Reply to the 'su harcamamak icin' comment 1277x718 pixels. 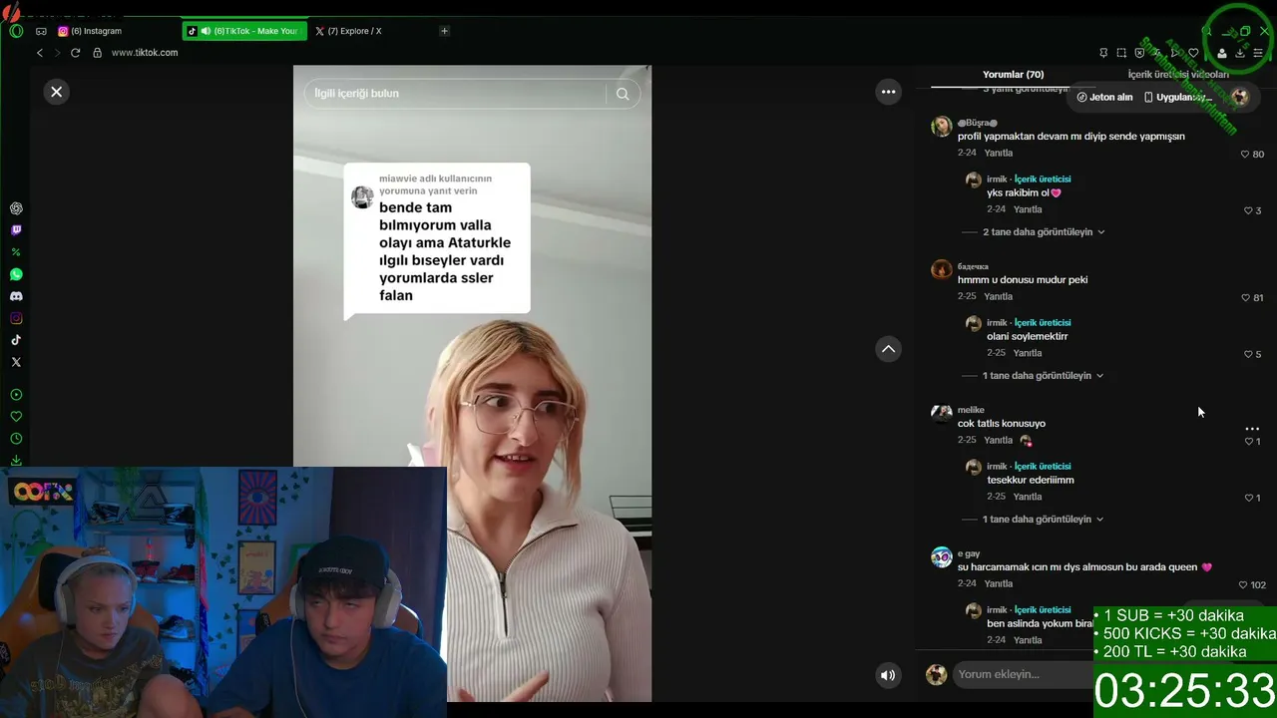pos(999,584)
